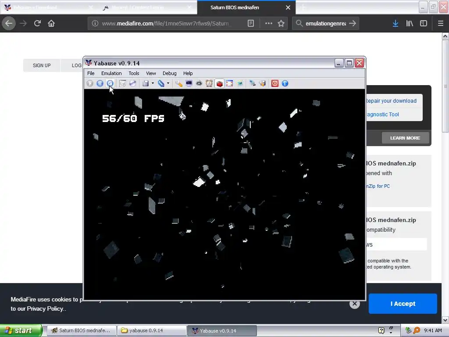Click the magnifier system tray icon
Image resolution: width=449 pixels, height=337 pixels.
click(x=417, y=330)
